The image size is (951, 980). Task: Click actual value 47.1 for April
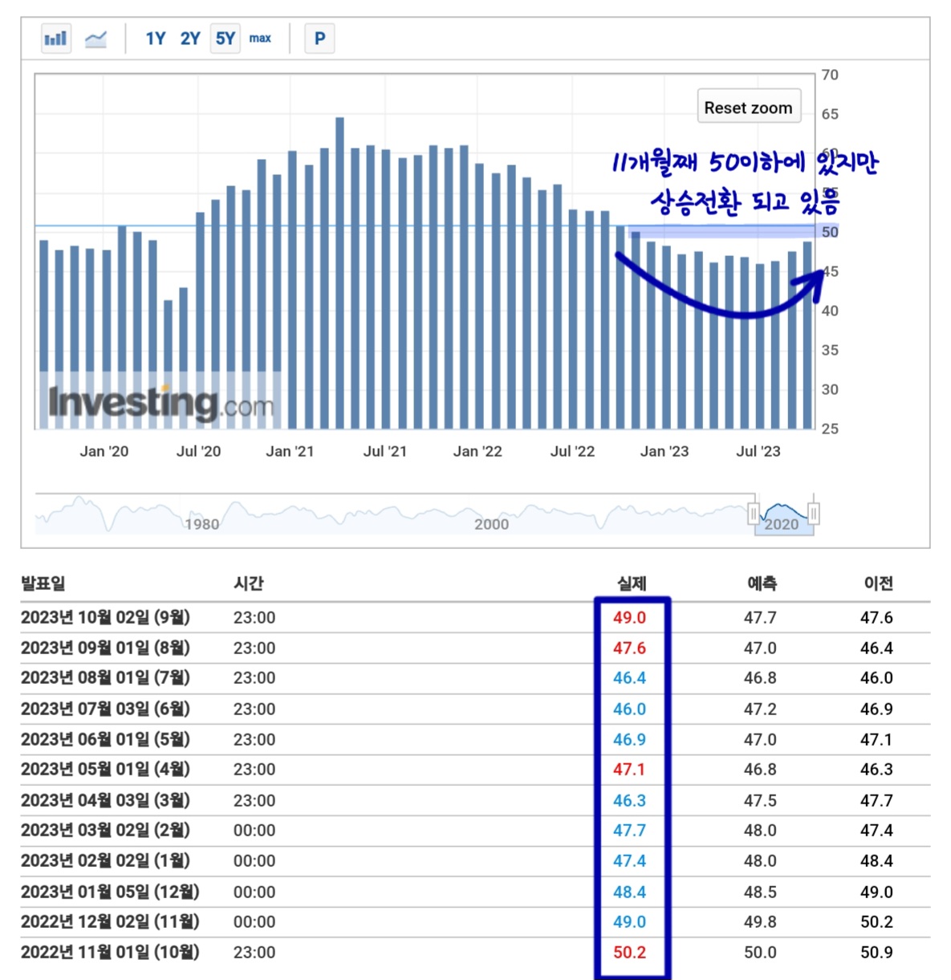point(629,770)
